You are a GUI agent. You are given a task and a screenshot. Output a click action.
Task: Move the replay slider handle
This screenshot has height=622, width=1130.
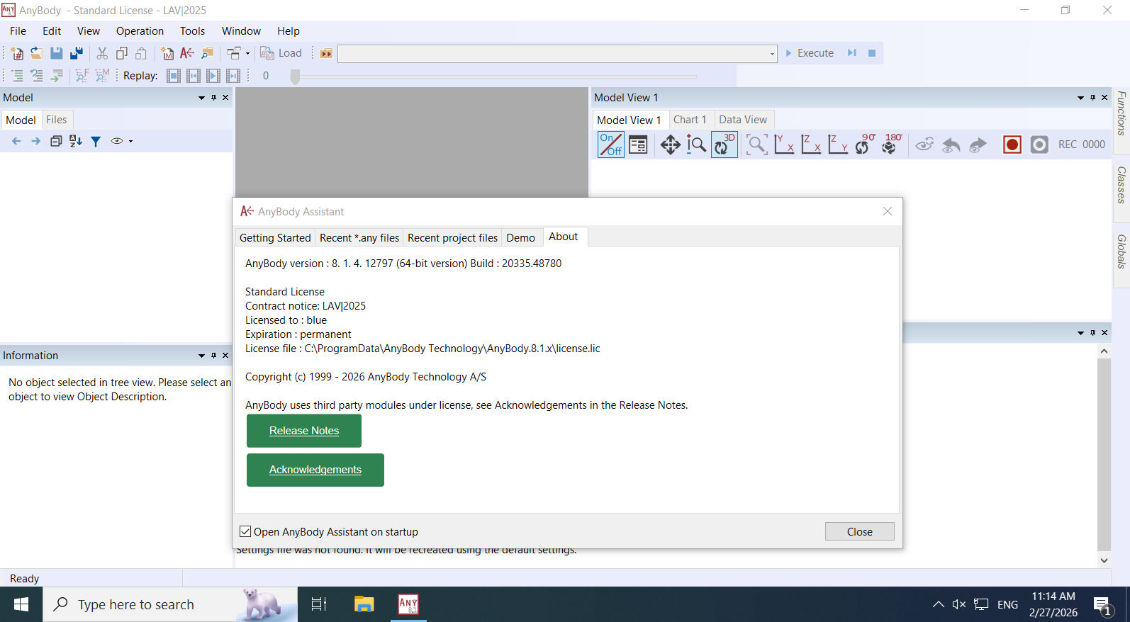(295, 77)
